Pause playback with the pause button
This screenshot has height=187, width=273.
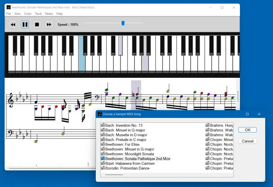(x=25, y=25)
